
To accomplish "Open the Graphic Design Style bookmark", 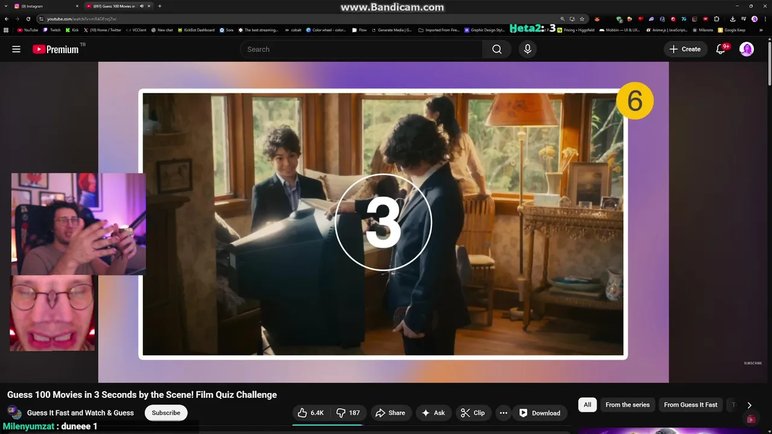I will pos(485,30).
